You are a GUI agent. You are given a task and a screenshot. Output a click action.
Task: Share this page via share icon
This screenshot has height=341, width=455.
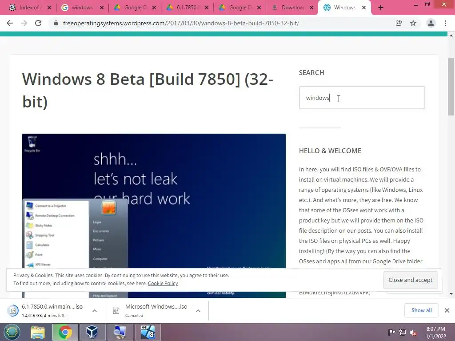(399, 23)
